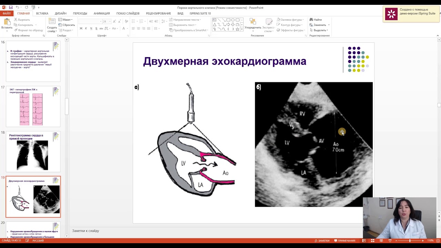Open Shape Outline (Контур фигуры) dropdown
This screenshot has height=248, width=441.
pos(290,25)
